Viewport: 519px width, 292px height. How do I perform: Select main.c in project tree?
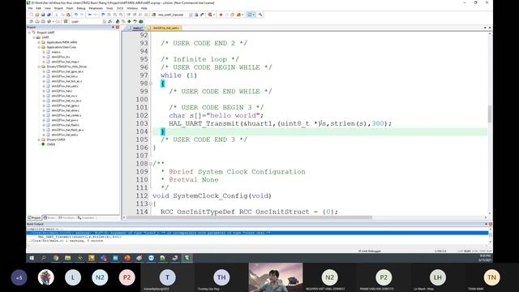tap(56, 52)
